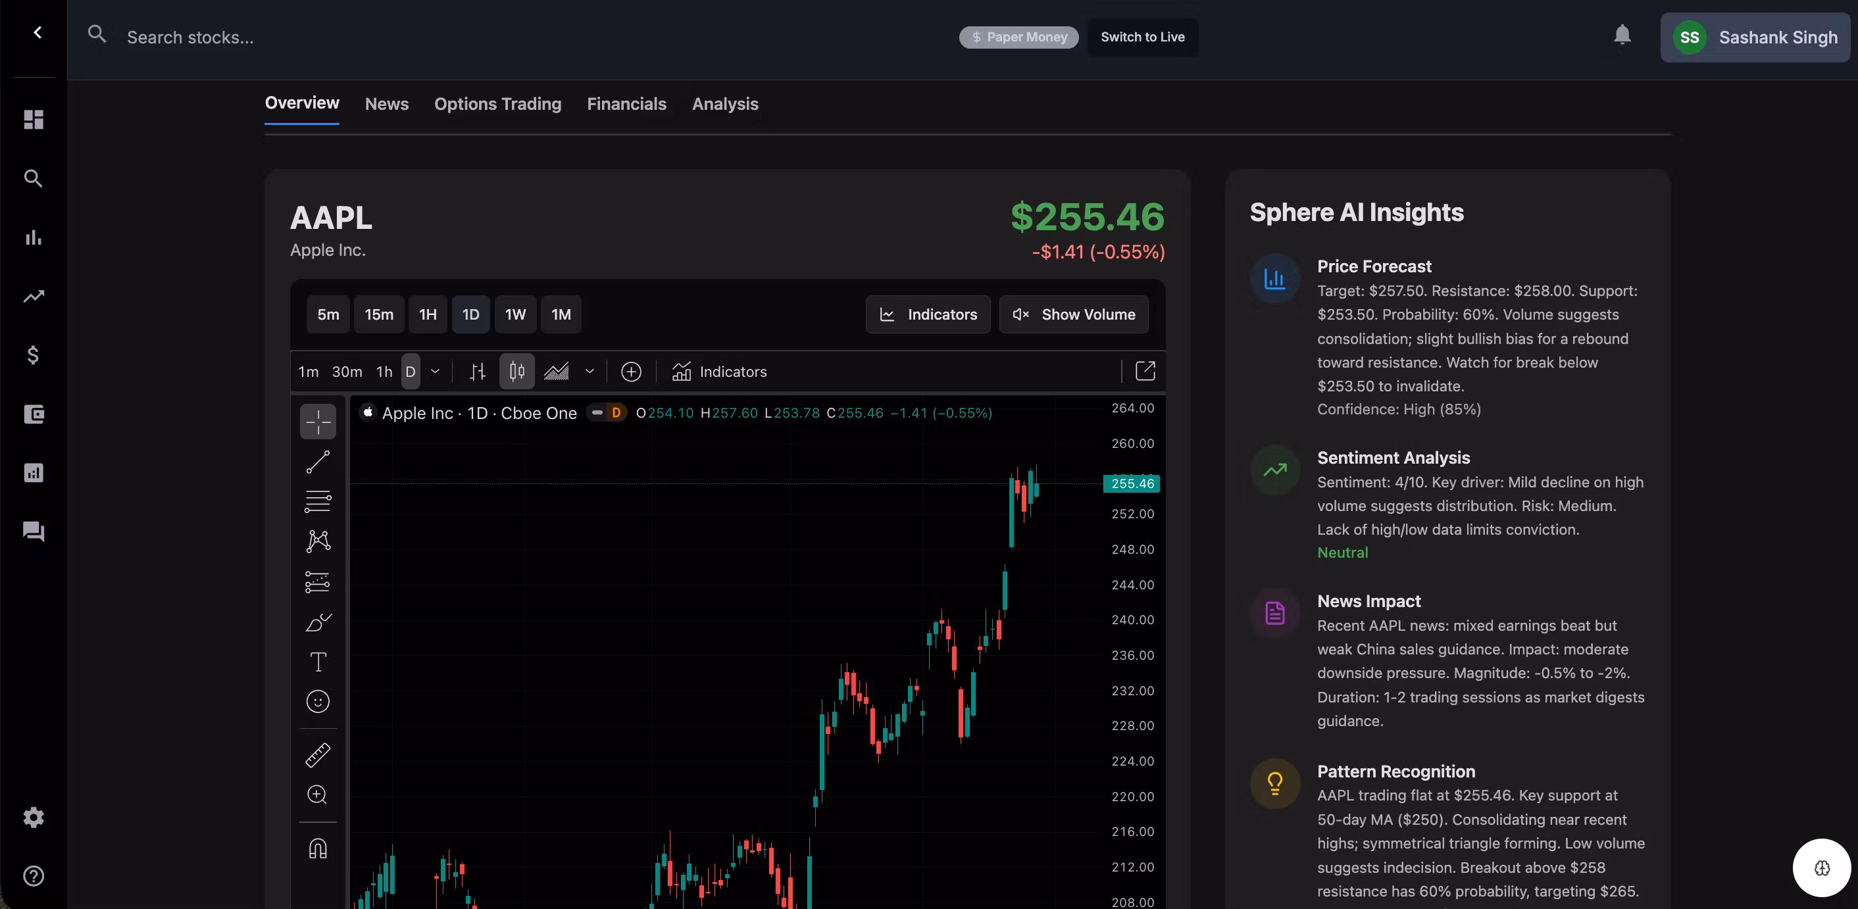The image size is (1858, 909).
Task: Select the crosshair cursor tool
Action: (318, 421)
